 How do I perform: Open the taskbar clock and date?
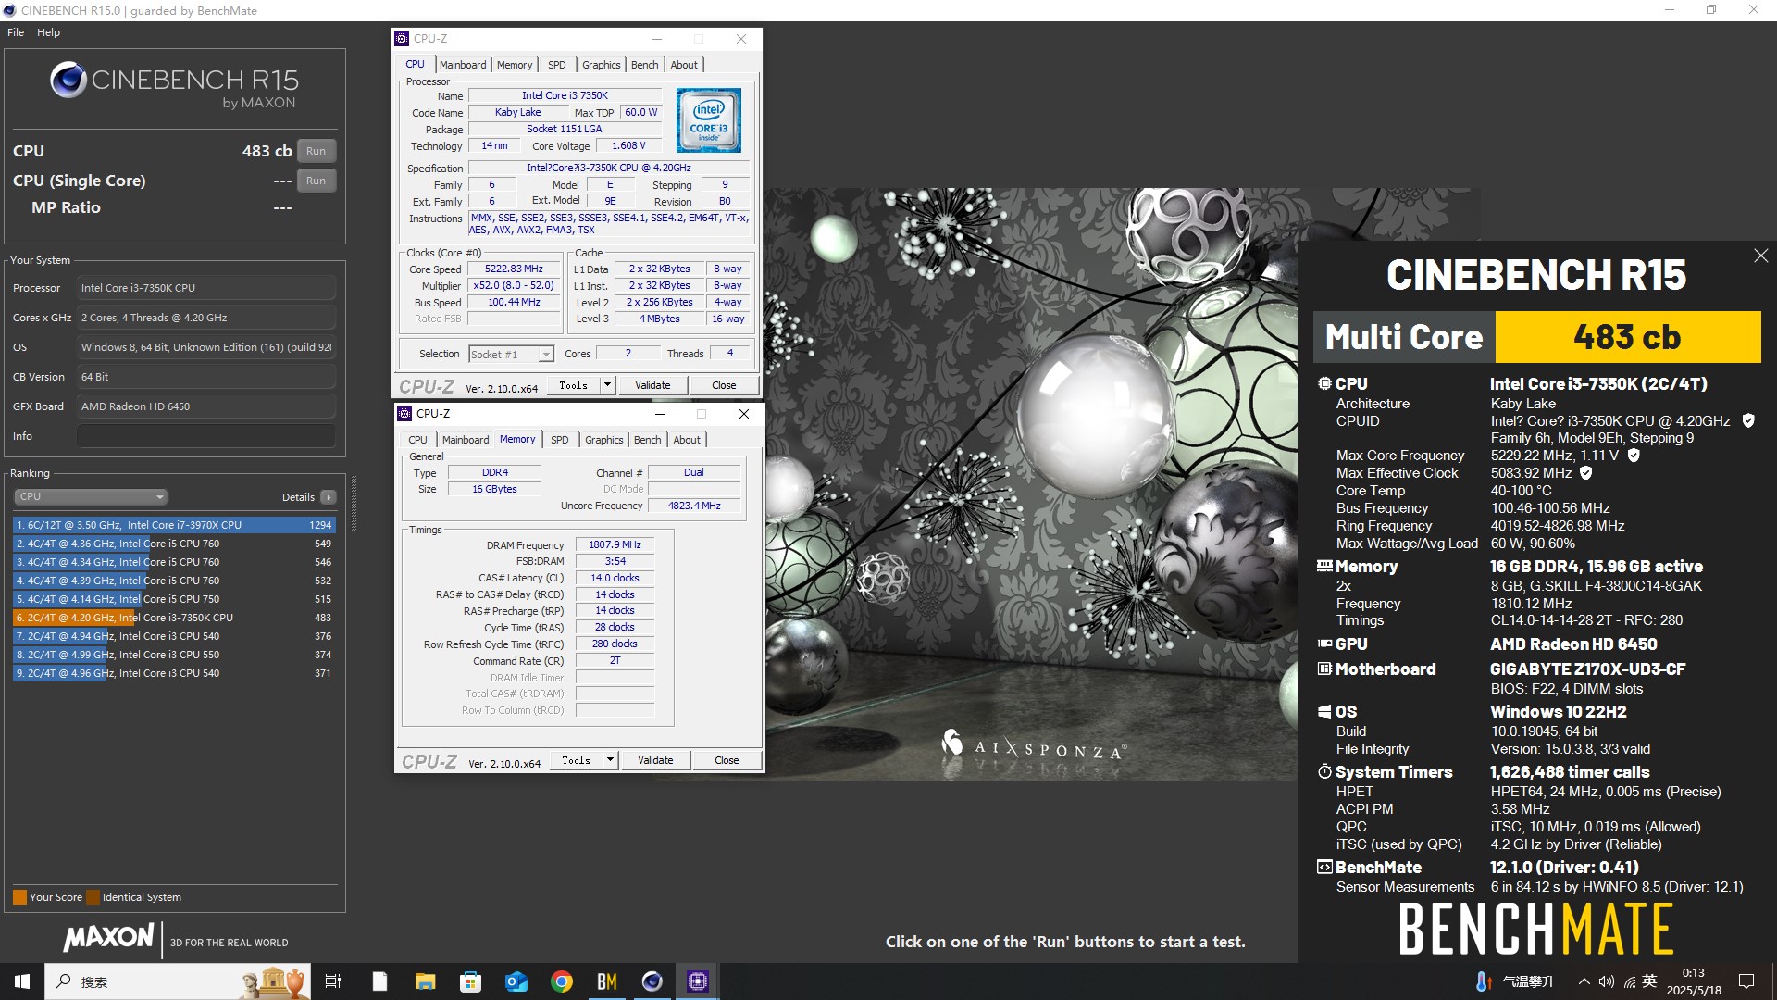coord(1694,981)
